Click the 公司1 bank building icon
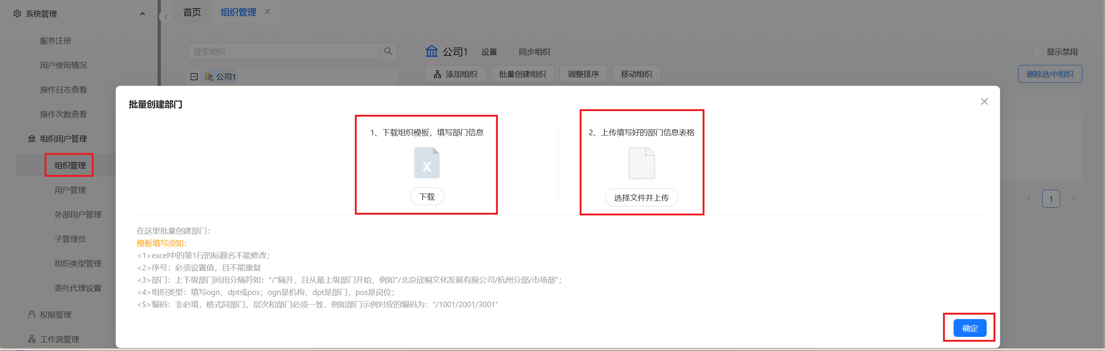Image resolution: width=1105 pixels, height=351 pixels. click(x=431, y=51)
